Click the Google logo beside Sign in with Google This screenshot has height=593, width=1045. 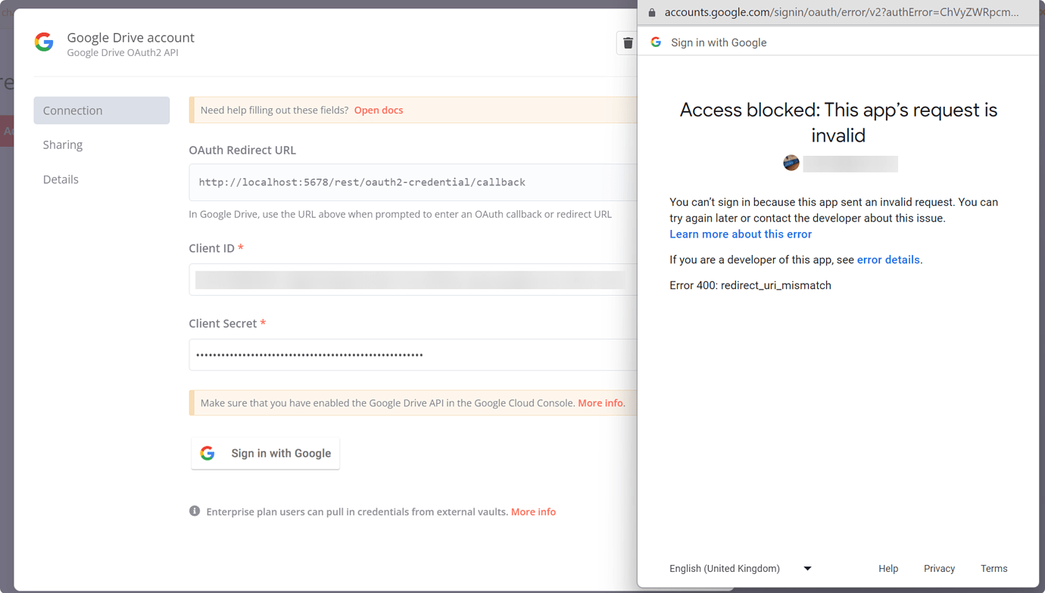click(x=656, y=42)
